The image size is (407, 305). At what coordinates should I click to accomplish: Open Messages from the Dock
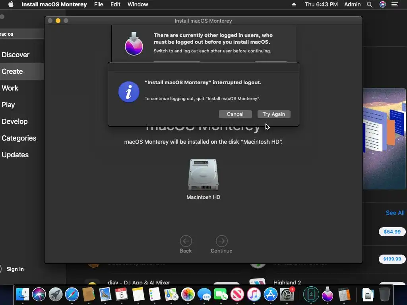point(204,295)
